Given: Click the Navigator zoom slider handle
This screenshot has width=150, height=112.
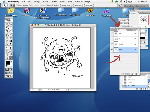Looking at the screenshot, I should point(146,27).
